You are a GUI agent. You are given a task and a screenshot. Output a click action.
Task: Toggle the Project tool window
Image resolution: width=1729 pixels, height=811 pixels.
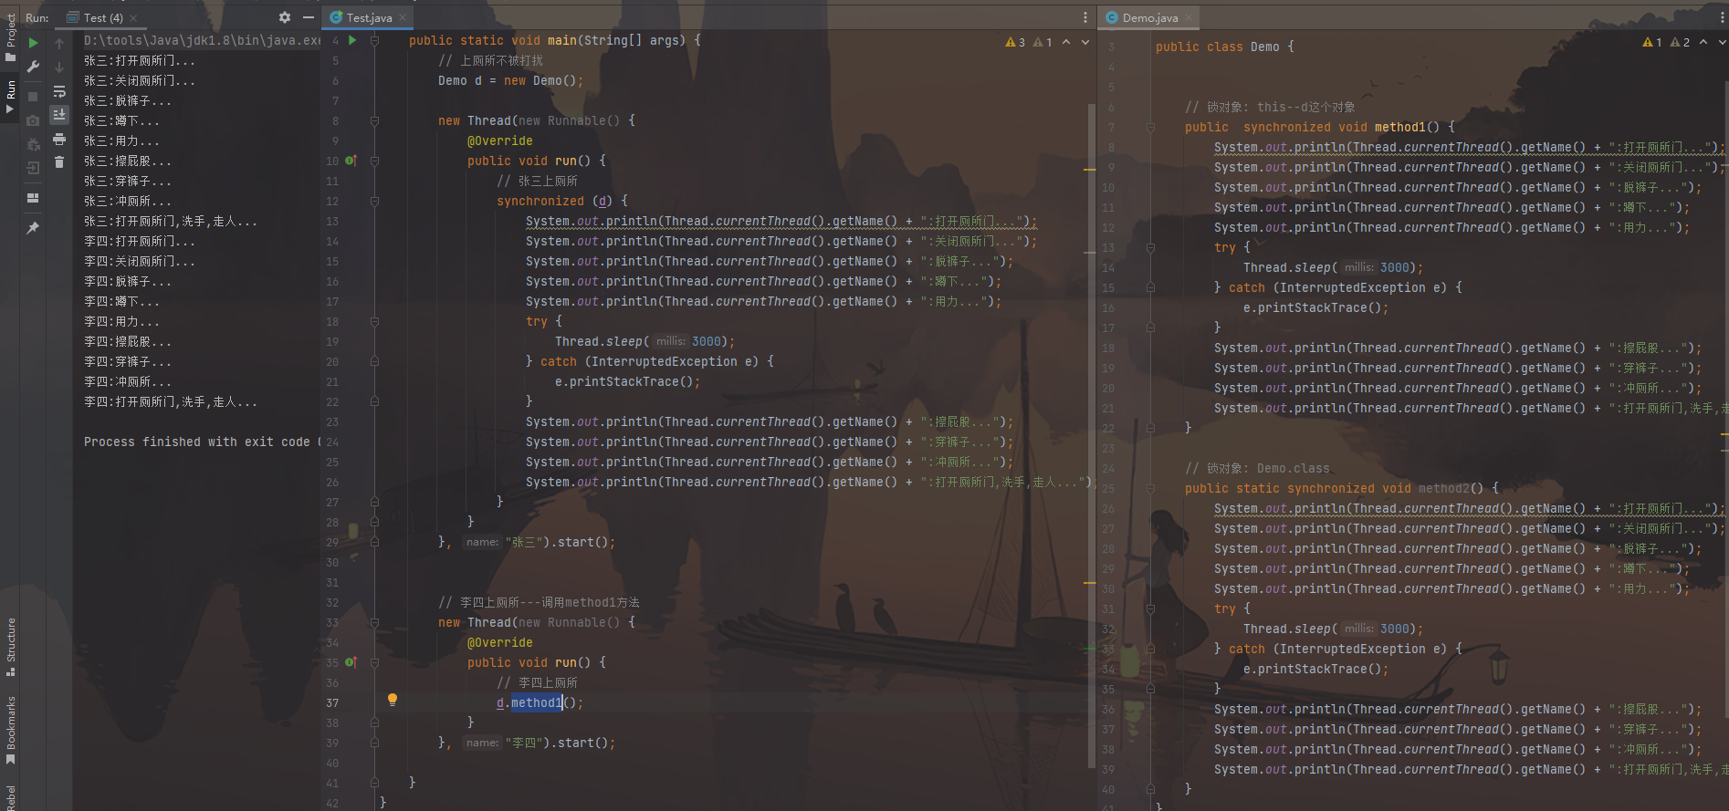pyautogui.click(x=11, y=36)
